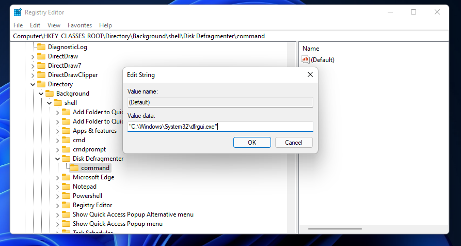The height and width of the screenshot is (246, 461).
Task: Expand the DirectDraw7 key
Action: point(33,66)
